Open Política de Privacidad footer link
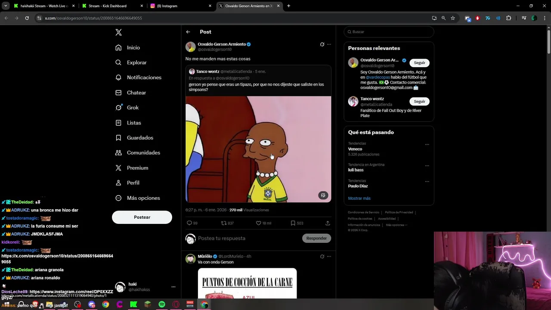 tap(399, 212)
